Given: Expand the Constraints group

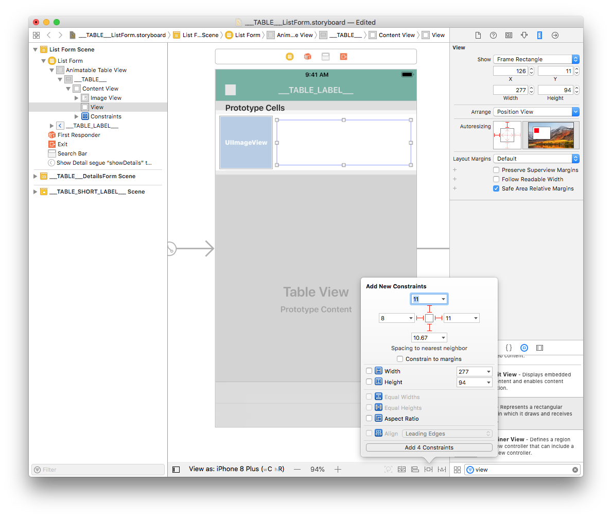Looking at the screenshot, I should [x=77, y=116].
